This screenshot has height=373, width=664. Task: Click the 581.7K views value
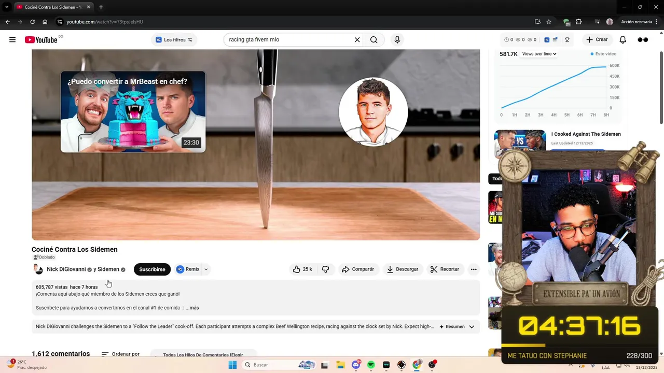pos(508,54)
